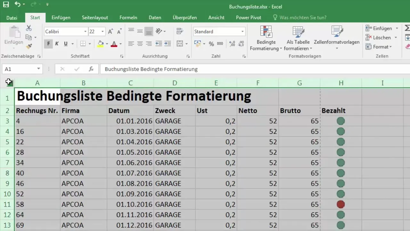Click the Undo arrow icon
Image resolution: width=410 pixels, height=231 pixels.
point(18,4)
